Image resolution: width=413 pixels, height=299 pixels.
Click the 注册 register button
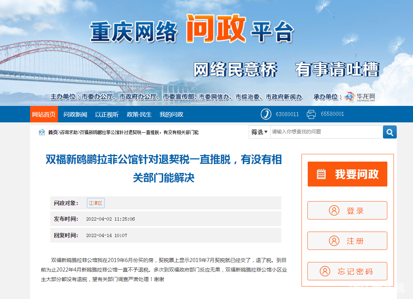point(347,241)
